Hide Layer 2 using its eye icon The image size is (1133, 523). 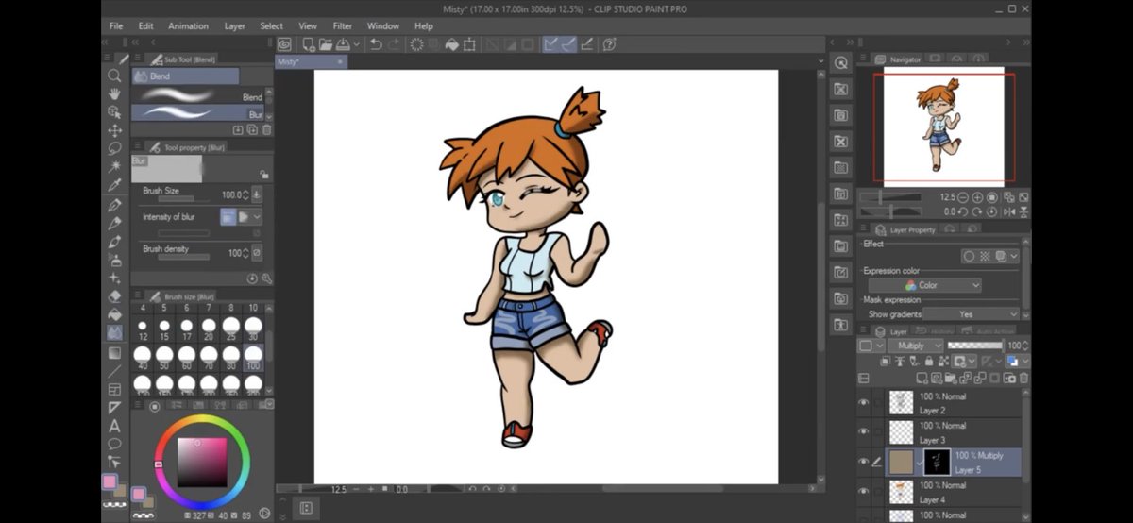point(863,403)
